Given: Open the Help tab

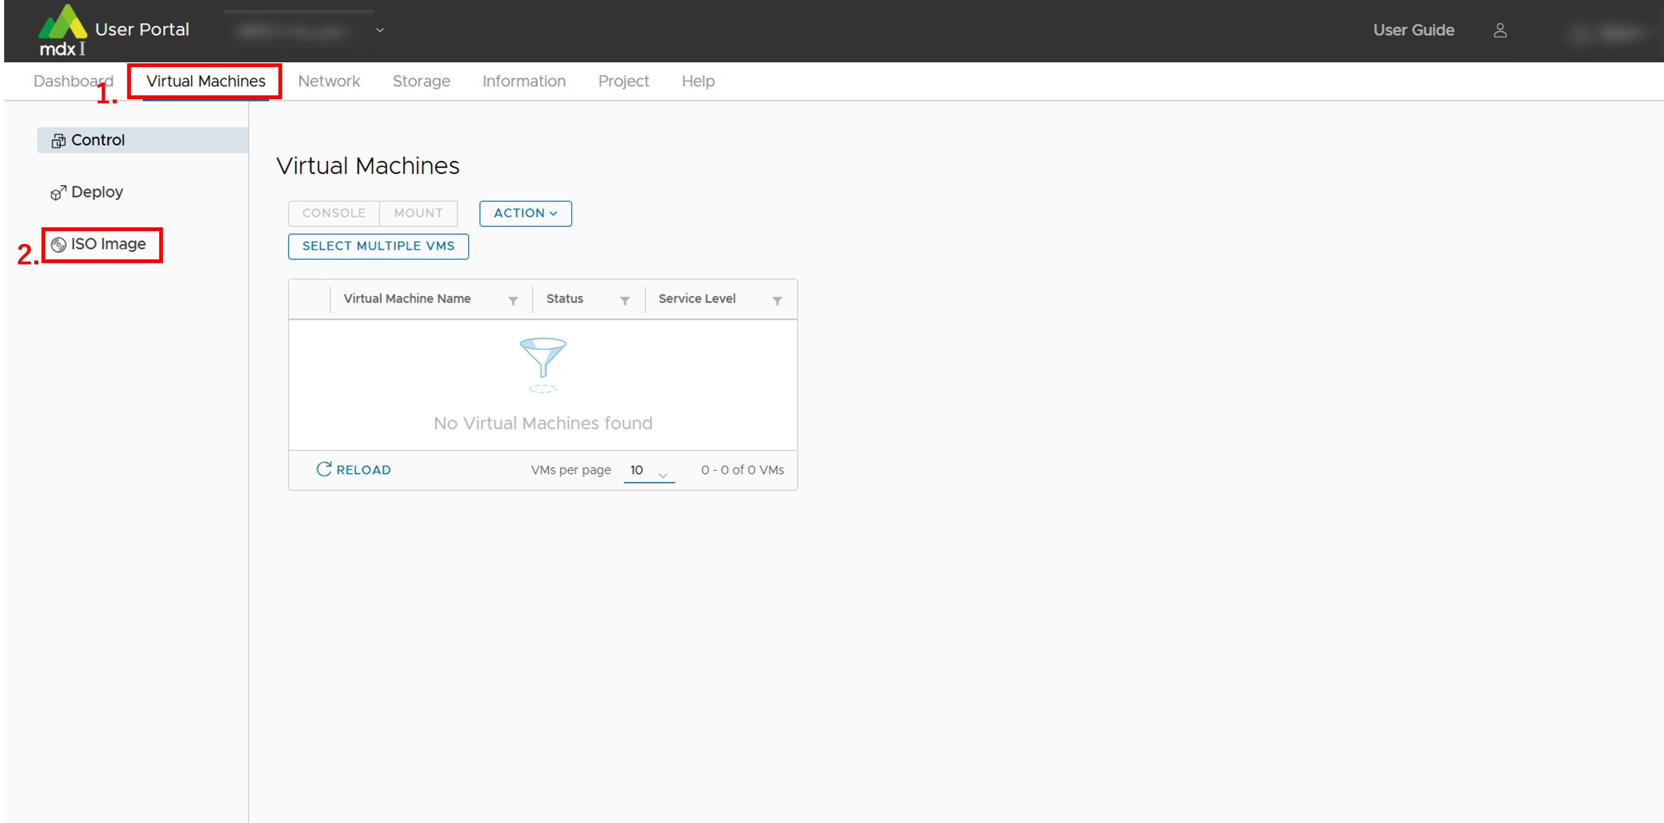Looking at the screenshot, I should (698, 81).
